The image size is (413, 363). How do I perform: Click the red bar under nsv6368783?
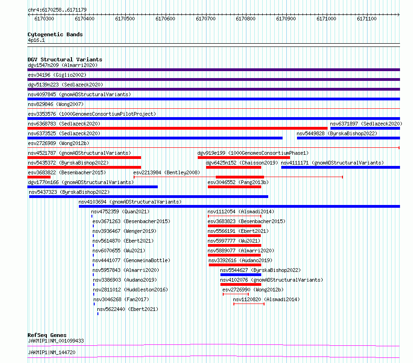177,128
